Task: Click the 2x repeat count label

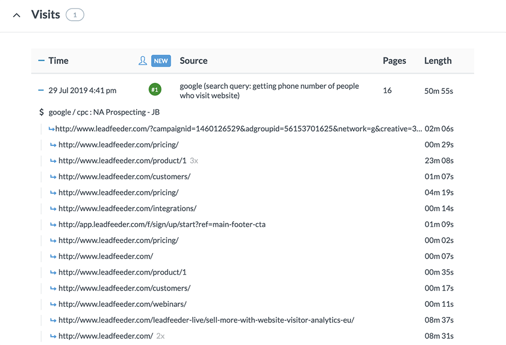Action: click(160, 336)
